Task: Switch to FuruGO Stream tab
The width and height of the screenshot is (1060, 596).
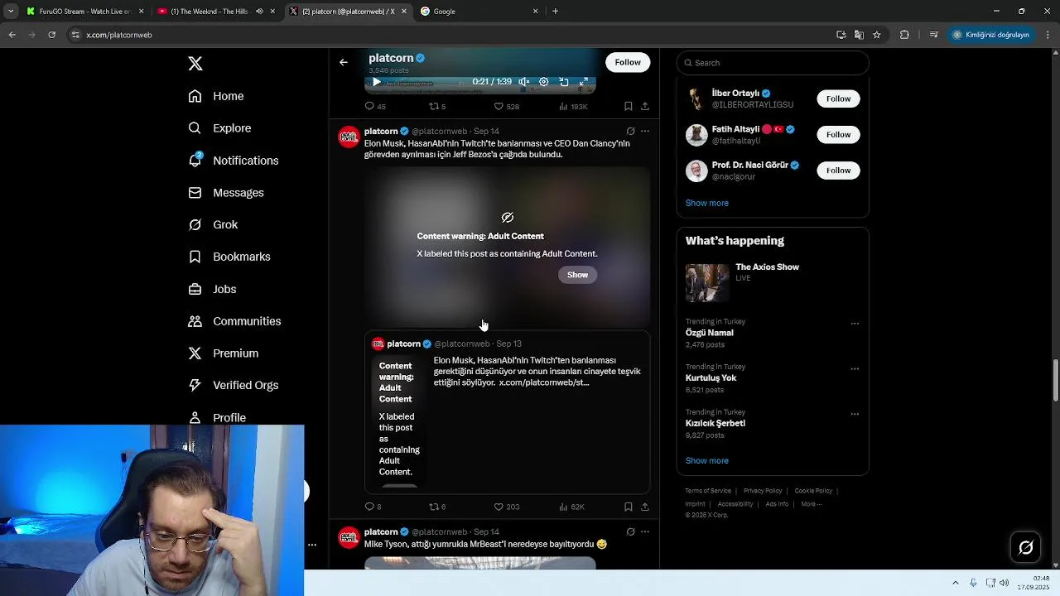Action: pos(84,12)
